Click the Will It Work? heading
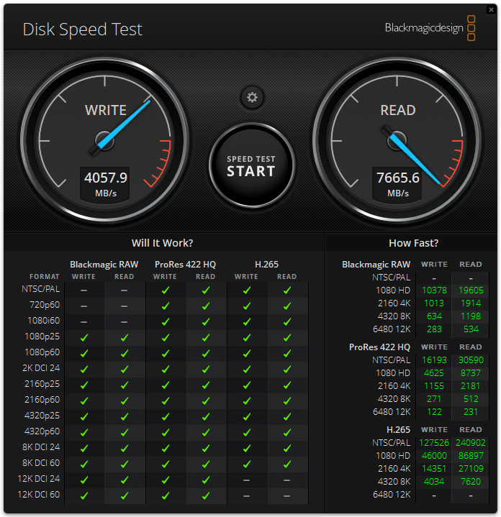501x517 pixels. (x=162, y=243)
